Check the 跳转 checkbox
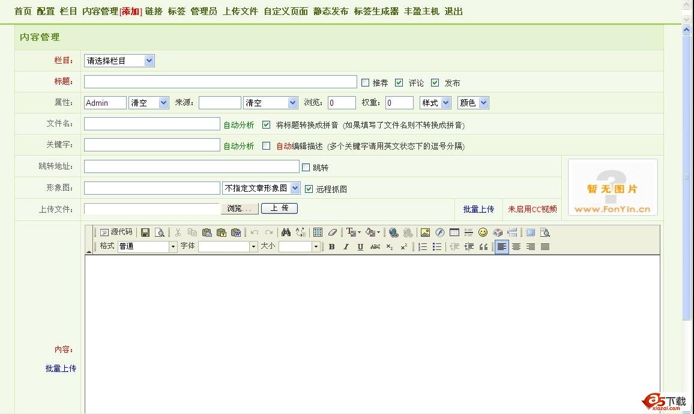The image size is (694, 414). coord(306,168)
